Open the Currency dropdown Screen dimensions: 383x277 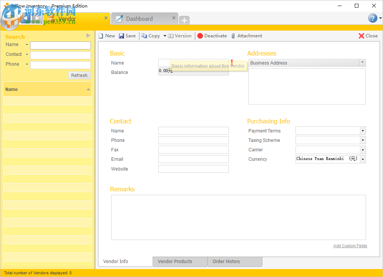363,159
